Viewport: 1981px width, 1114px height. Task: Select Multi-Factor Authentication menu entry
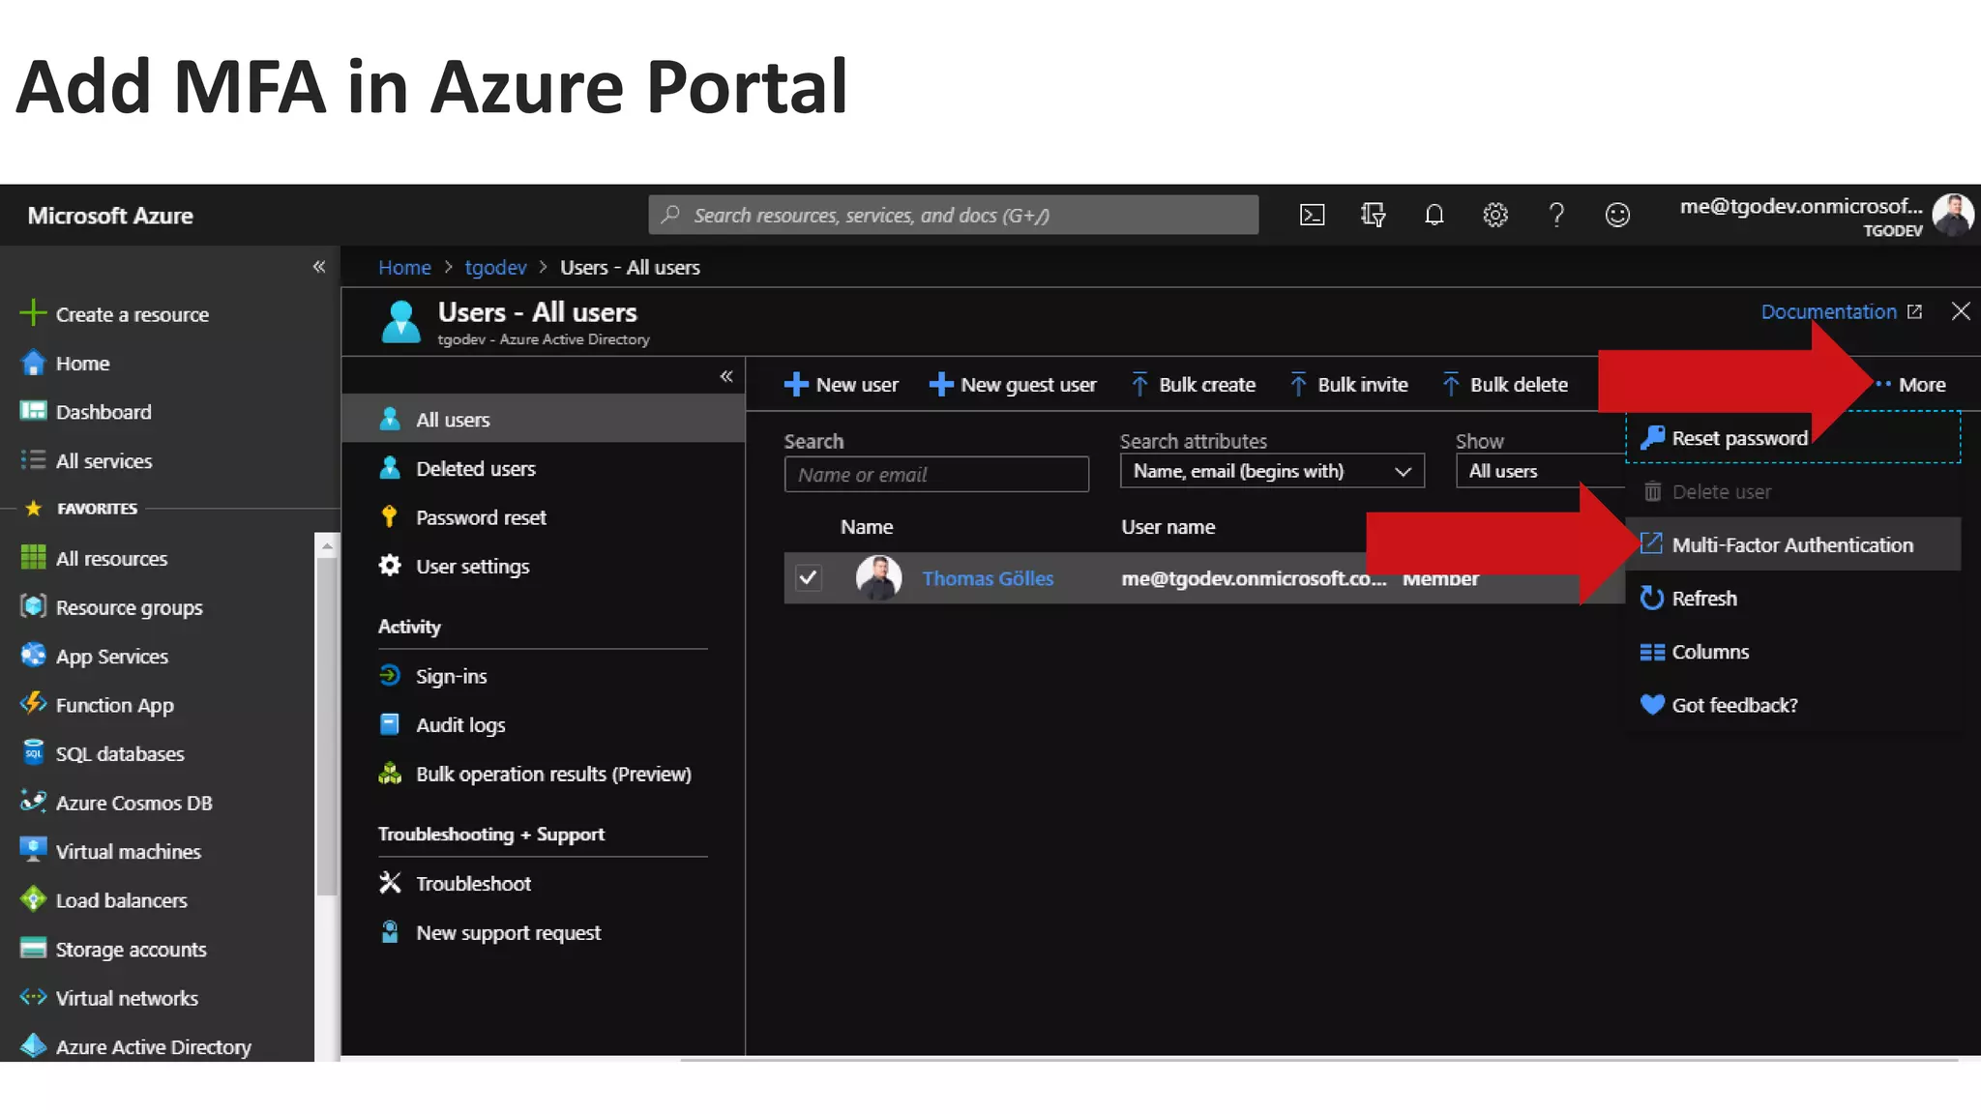[x=1793, y=544]
